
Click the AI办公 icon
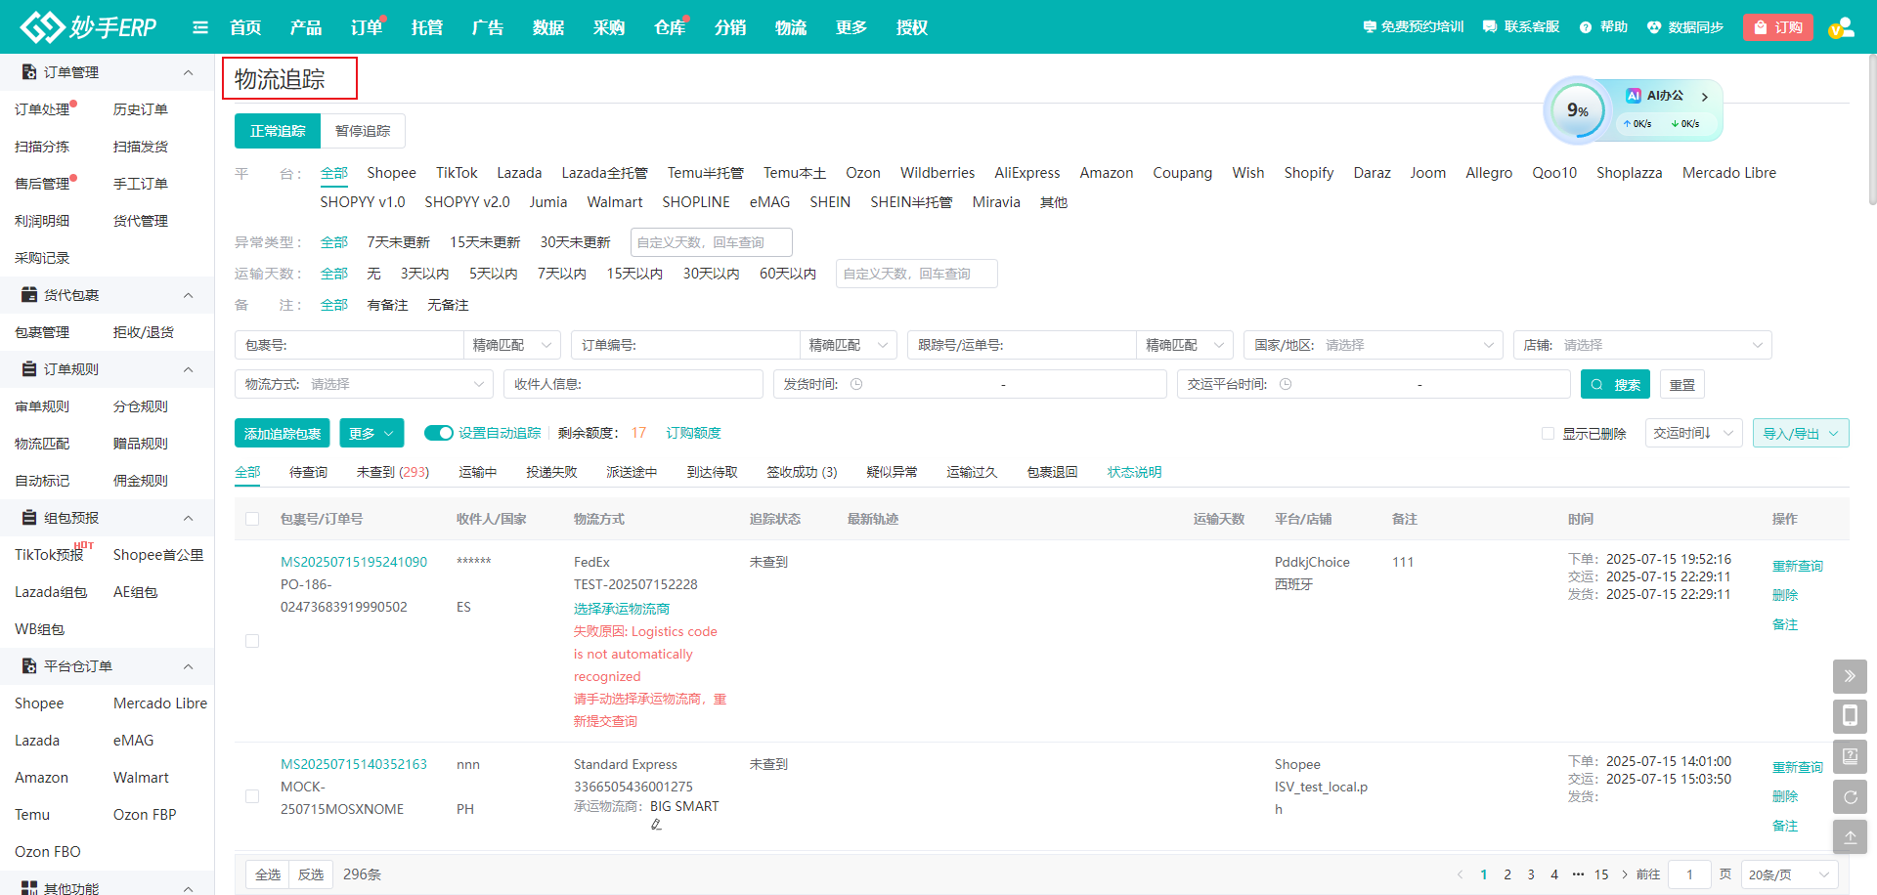(x=1634, y=96)
